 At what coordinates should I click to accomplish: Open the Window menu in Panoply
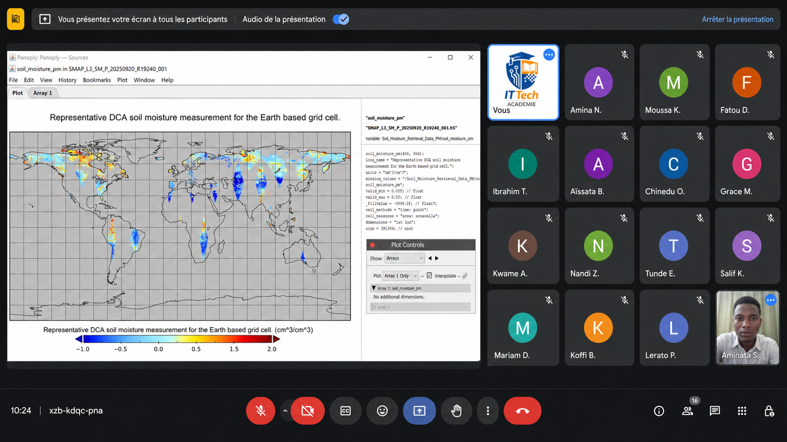(144, 80)
